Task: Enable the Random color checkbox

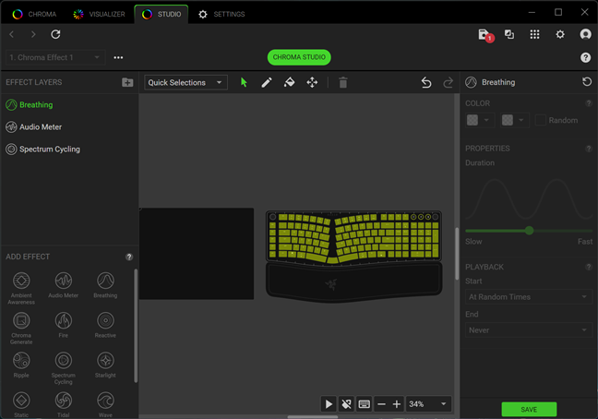Action: click(x=540, y=120)
